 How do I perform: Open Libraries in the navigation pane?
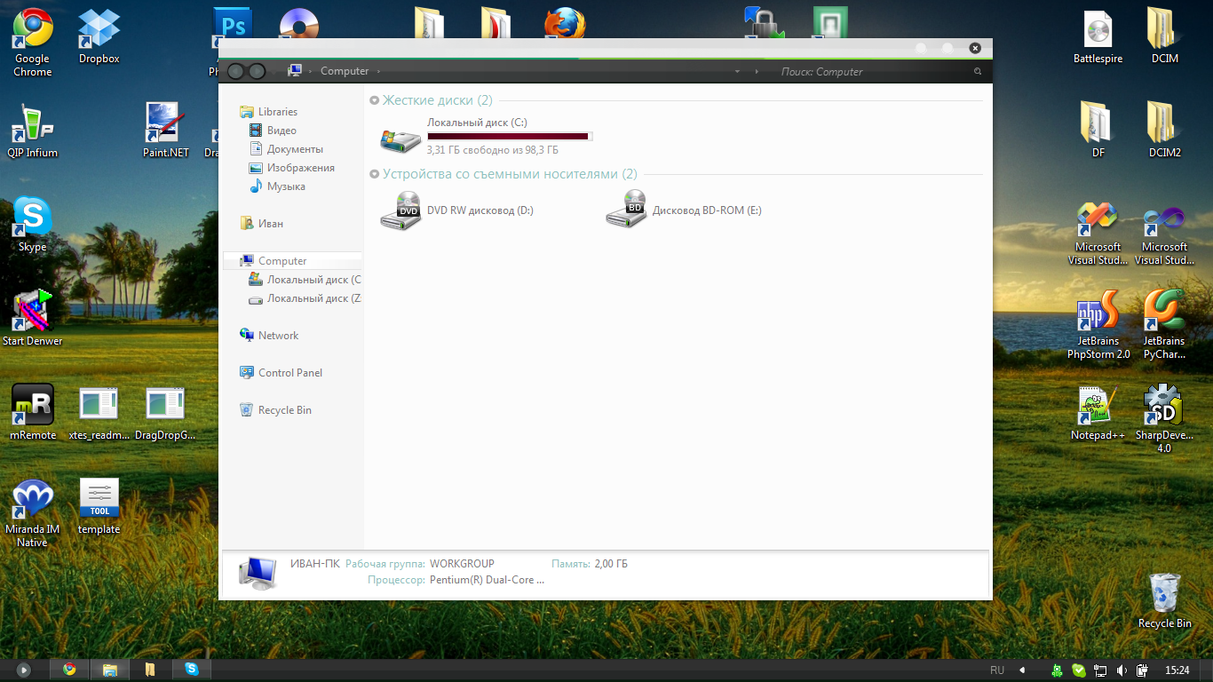268,112
